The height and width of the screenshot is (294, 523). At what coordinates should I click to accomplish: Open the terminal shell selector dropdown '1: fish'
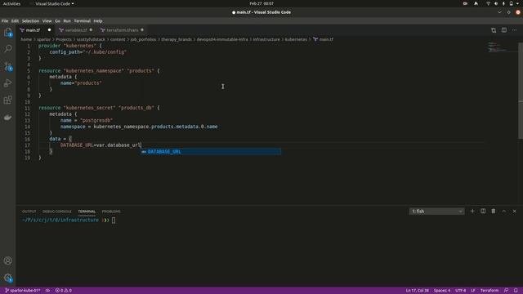436,212
